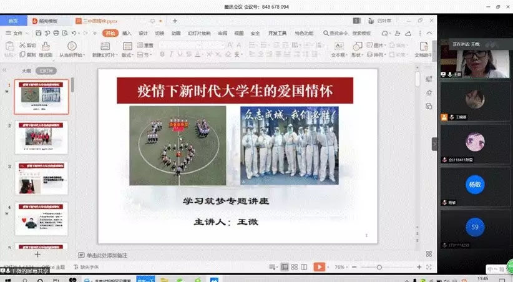Collapse the participant video side panel arrow
The height and width of the screenshot is (282, 513).
[434, 144]
